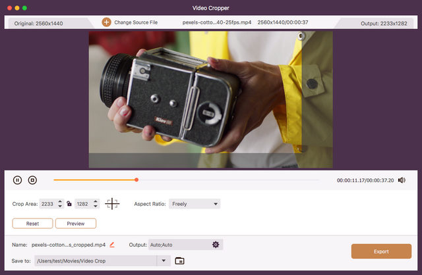Stop the video playback
The width and height of the screenshot is (422, 275).
32,180
